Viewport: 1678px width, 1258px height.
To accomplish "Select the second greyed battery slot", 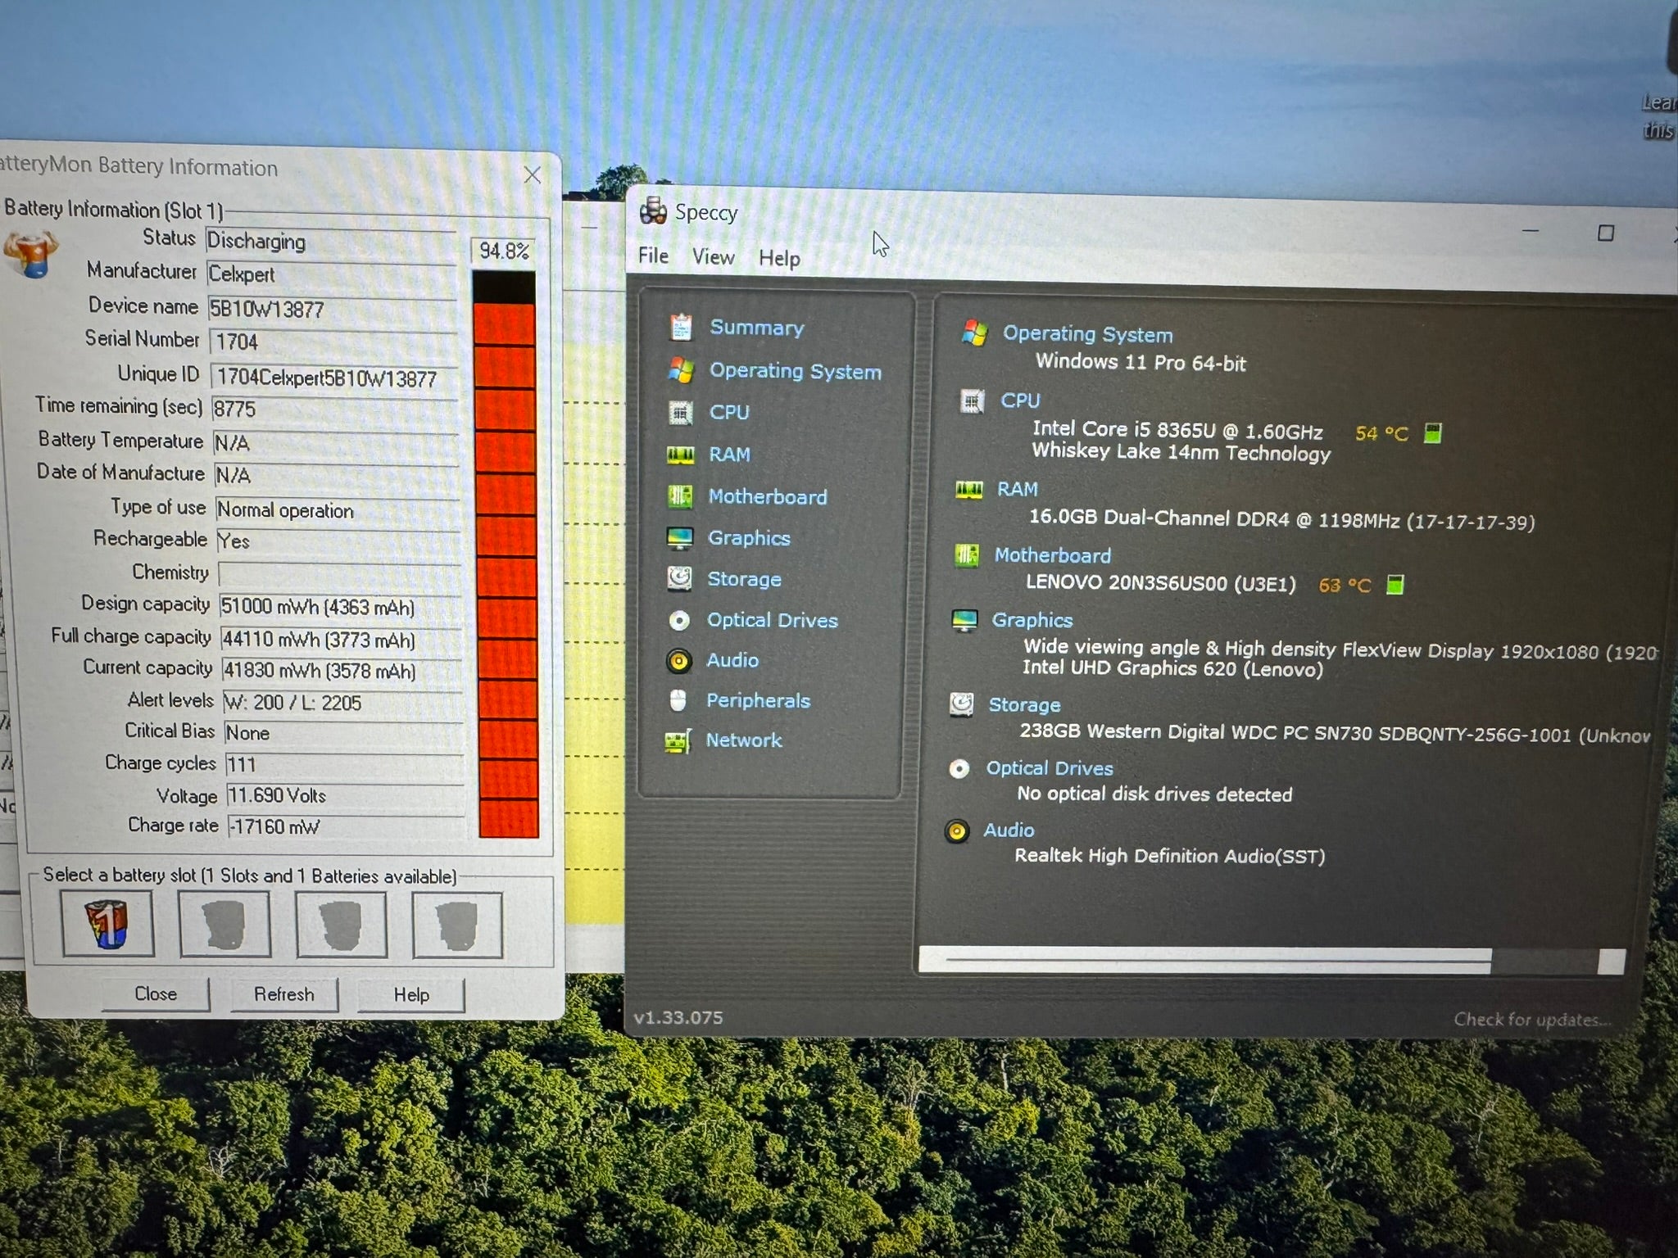I will pyautogui.click(x=224, y=925).
